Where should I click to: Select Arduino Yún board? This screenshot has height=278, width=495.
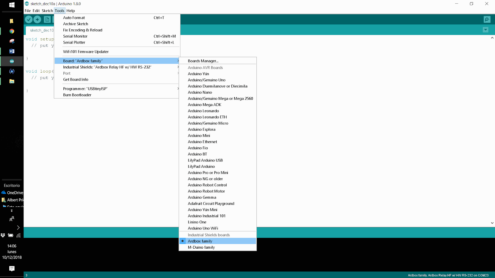(x=217, y=74)
